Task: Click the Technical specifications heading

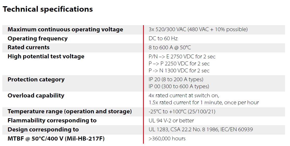Action: coord(48,9)
